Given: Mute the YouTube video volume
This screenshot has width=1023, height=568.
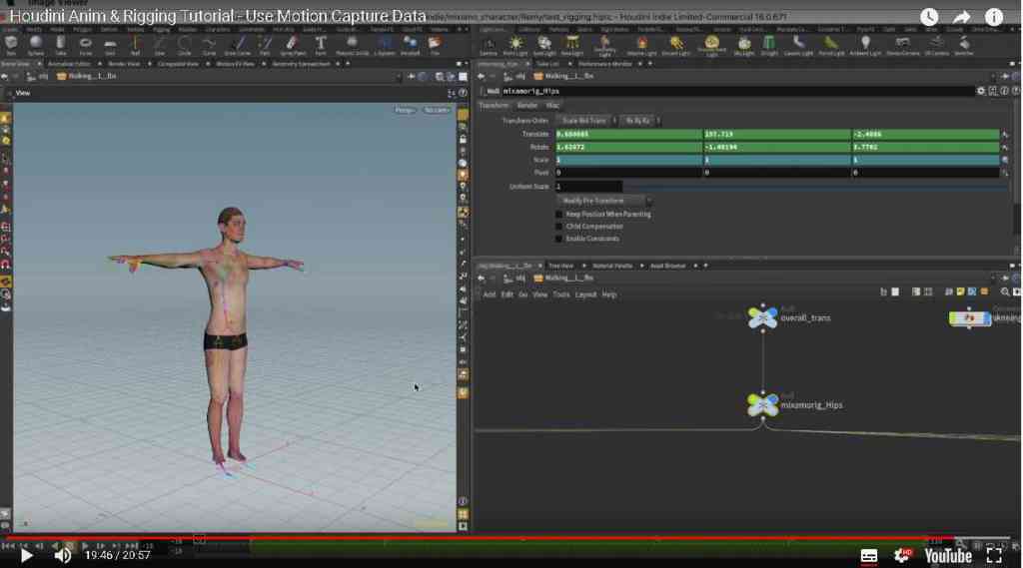Looking at the screenshot, I should (63, 556).
